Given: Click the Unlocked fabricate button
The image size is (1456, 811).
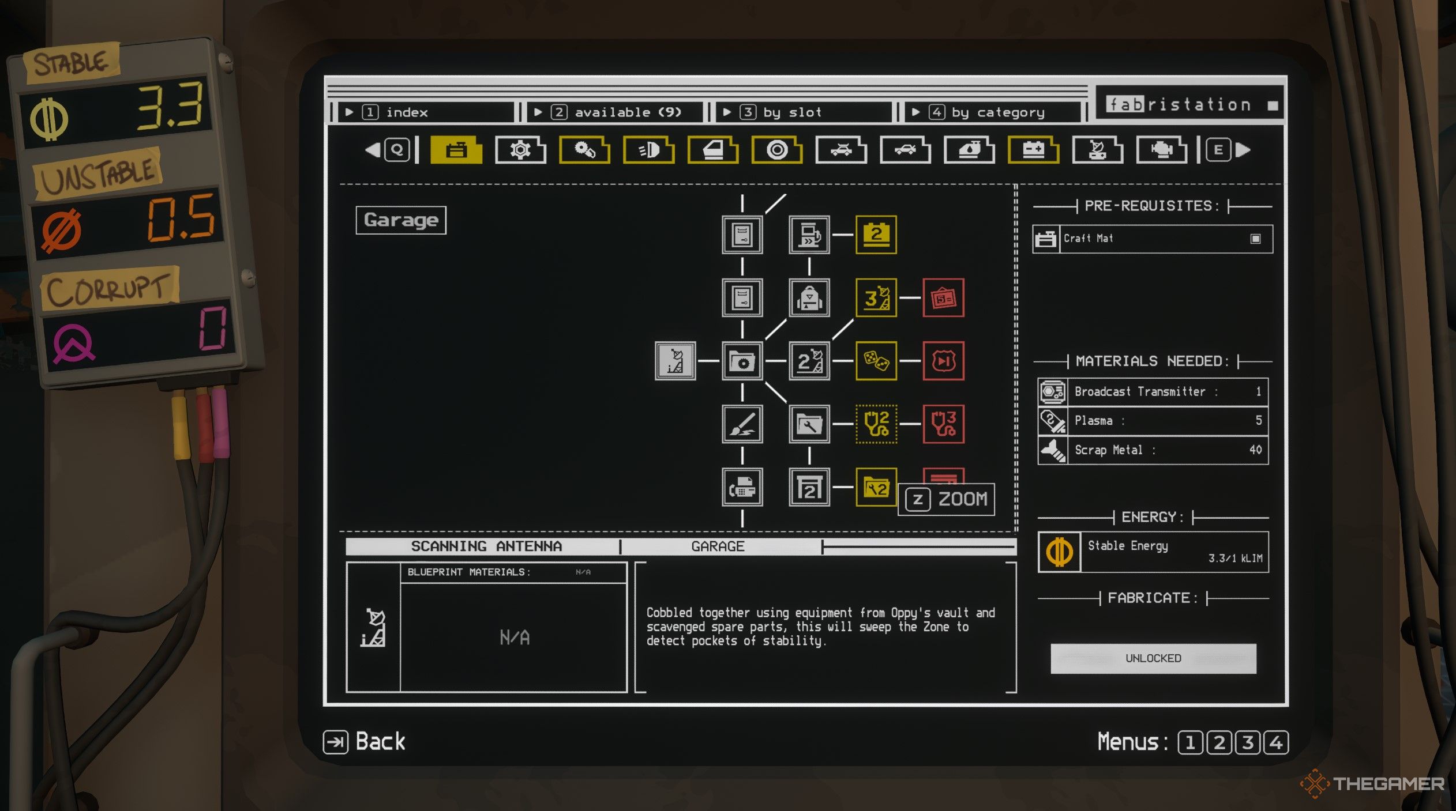Looking at the screenshot, I should pyautogui.click(x=1153, y=658).
